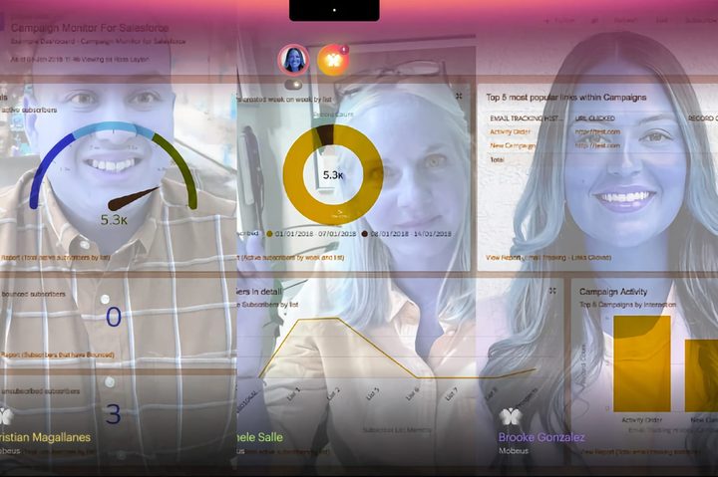Click the EMAIL TRACKING HIST column header
This screenshot has height=477, width=718.
pyautogui.click(x=527, y=118)
